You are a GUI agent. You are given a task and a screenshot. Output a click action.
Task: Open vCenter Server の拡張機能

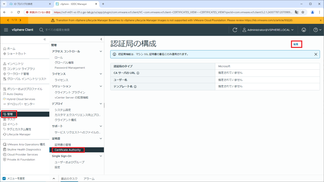click(x=71, y=97)
